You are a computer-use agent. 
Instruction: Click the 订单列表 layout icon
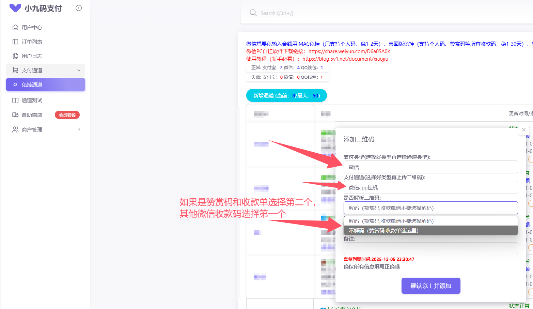tap(15, 42)
